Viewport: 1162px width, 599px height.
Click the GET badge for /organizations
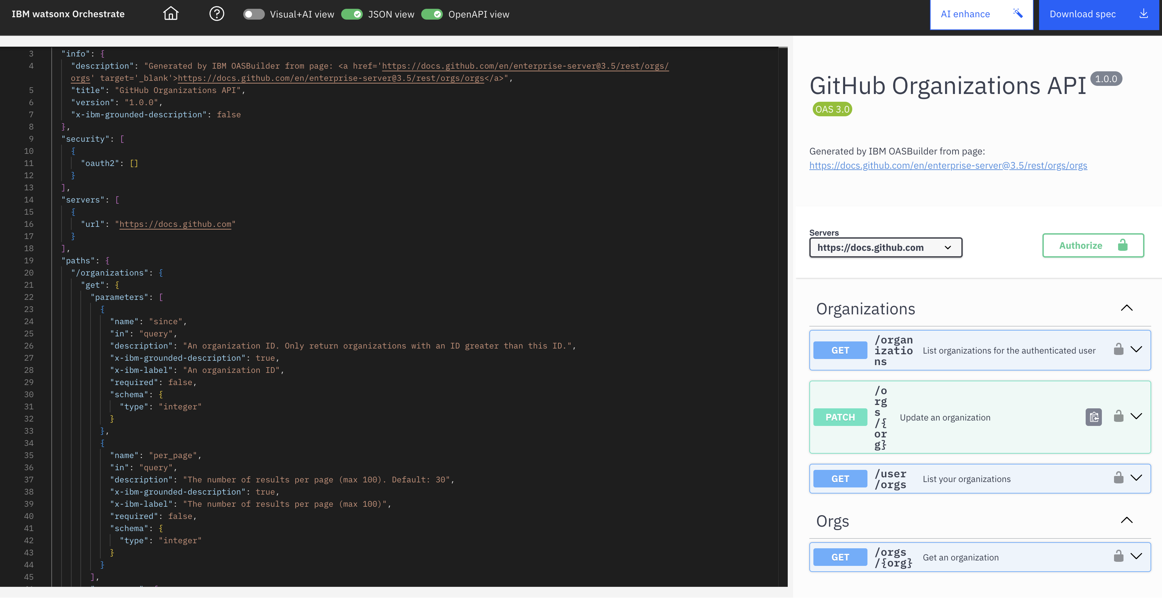point(840,350)
